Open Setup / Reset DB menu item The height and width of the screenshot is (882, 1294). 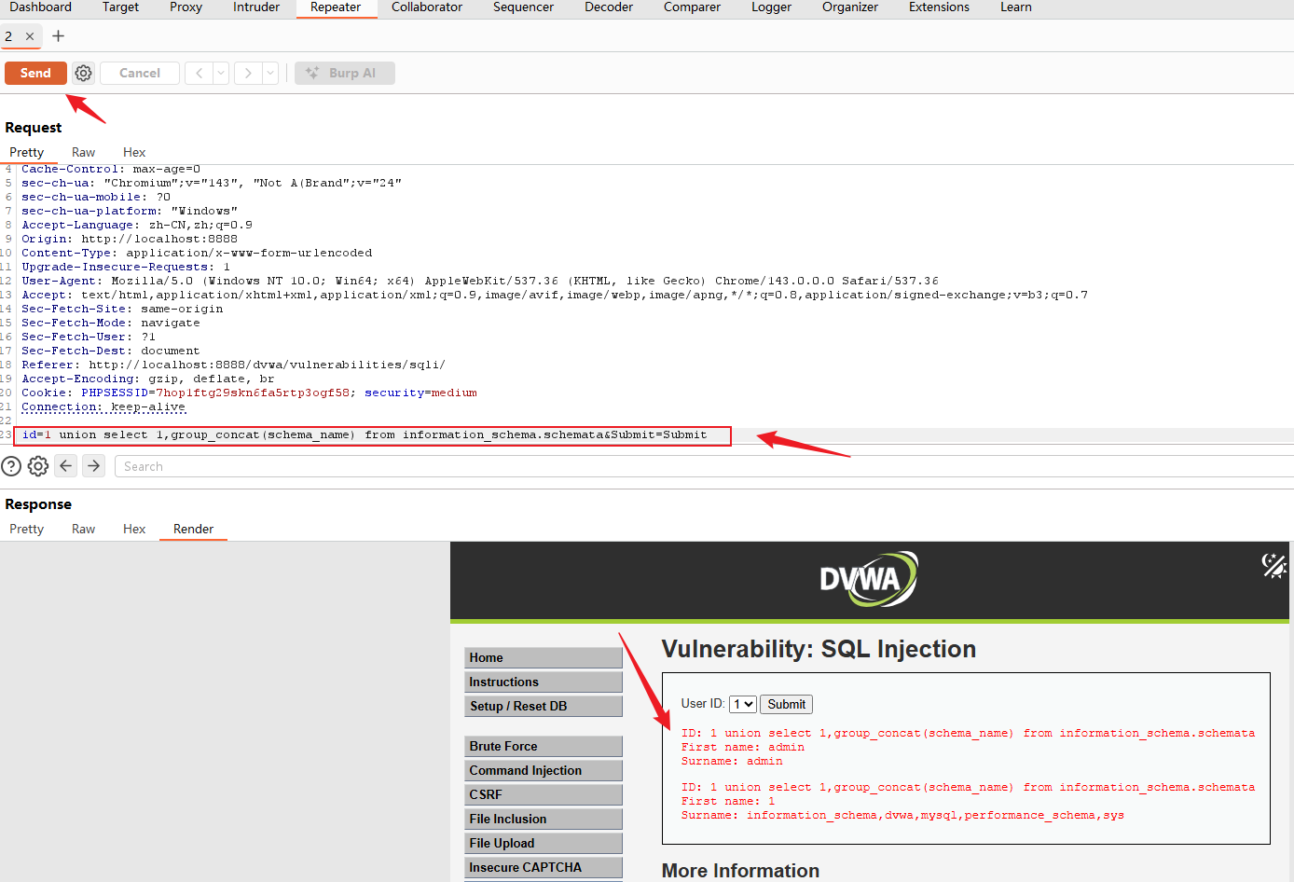point(544,706)
